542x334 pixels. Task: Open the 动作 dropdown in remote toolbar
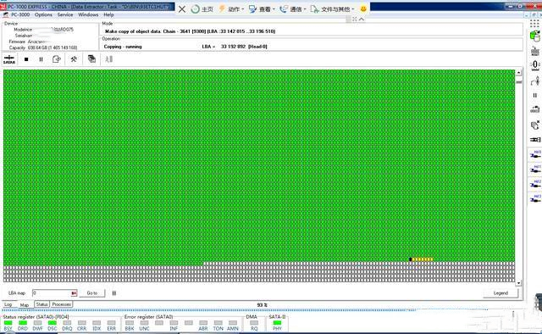tap(231, 9)
